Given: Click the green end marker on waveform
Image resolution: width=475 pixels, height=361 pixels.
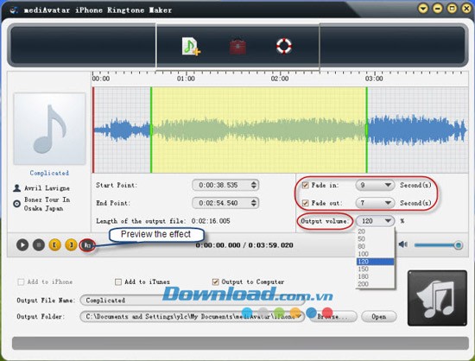Looking at the screenshot, I should (366, 130).
